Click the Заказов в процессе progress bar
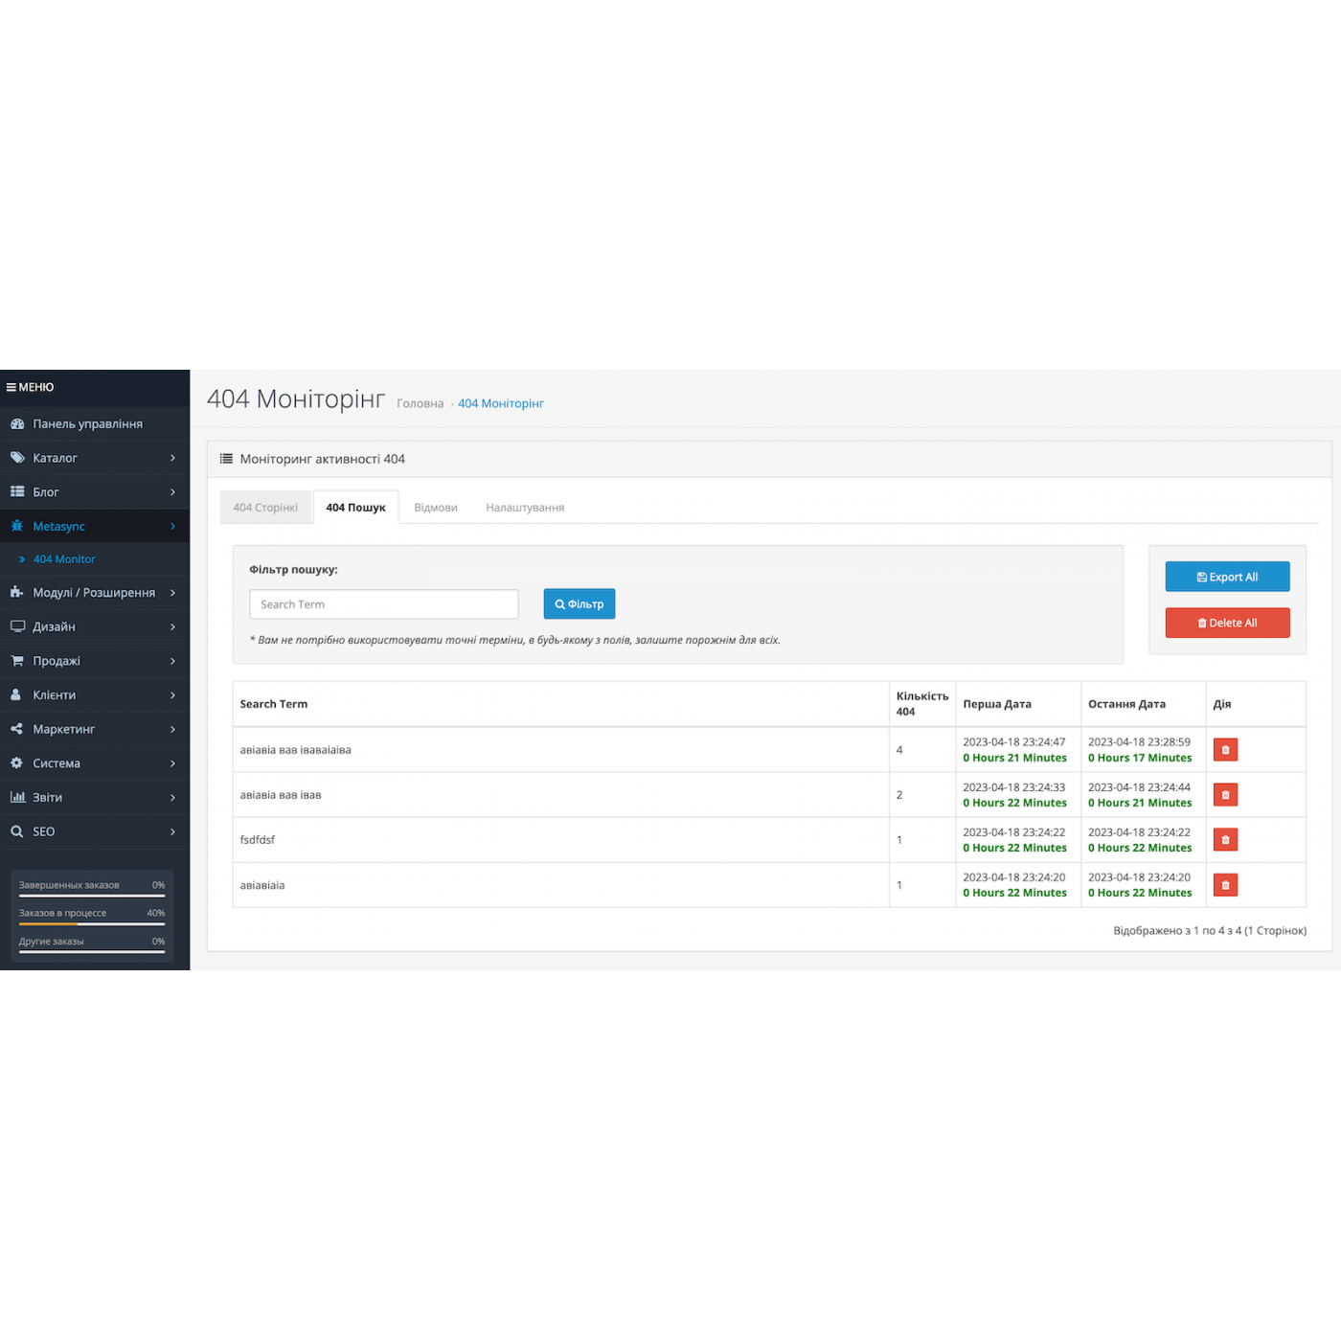This screenshot has width=1341, height=1341. tap(92, 923)
